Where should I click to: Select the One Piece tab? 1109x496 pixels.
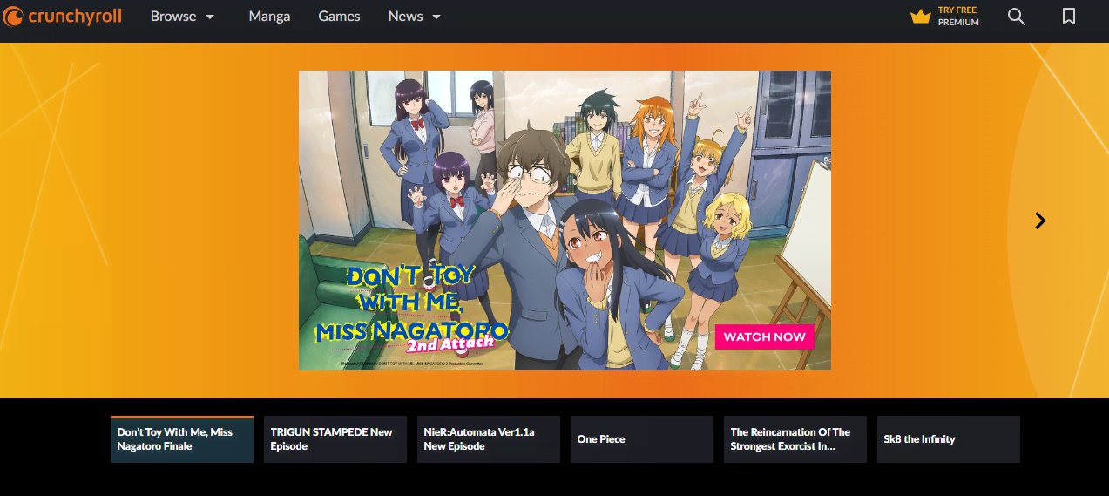pyautogui.click(x=642, y=439)
